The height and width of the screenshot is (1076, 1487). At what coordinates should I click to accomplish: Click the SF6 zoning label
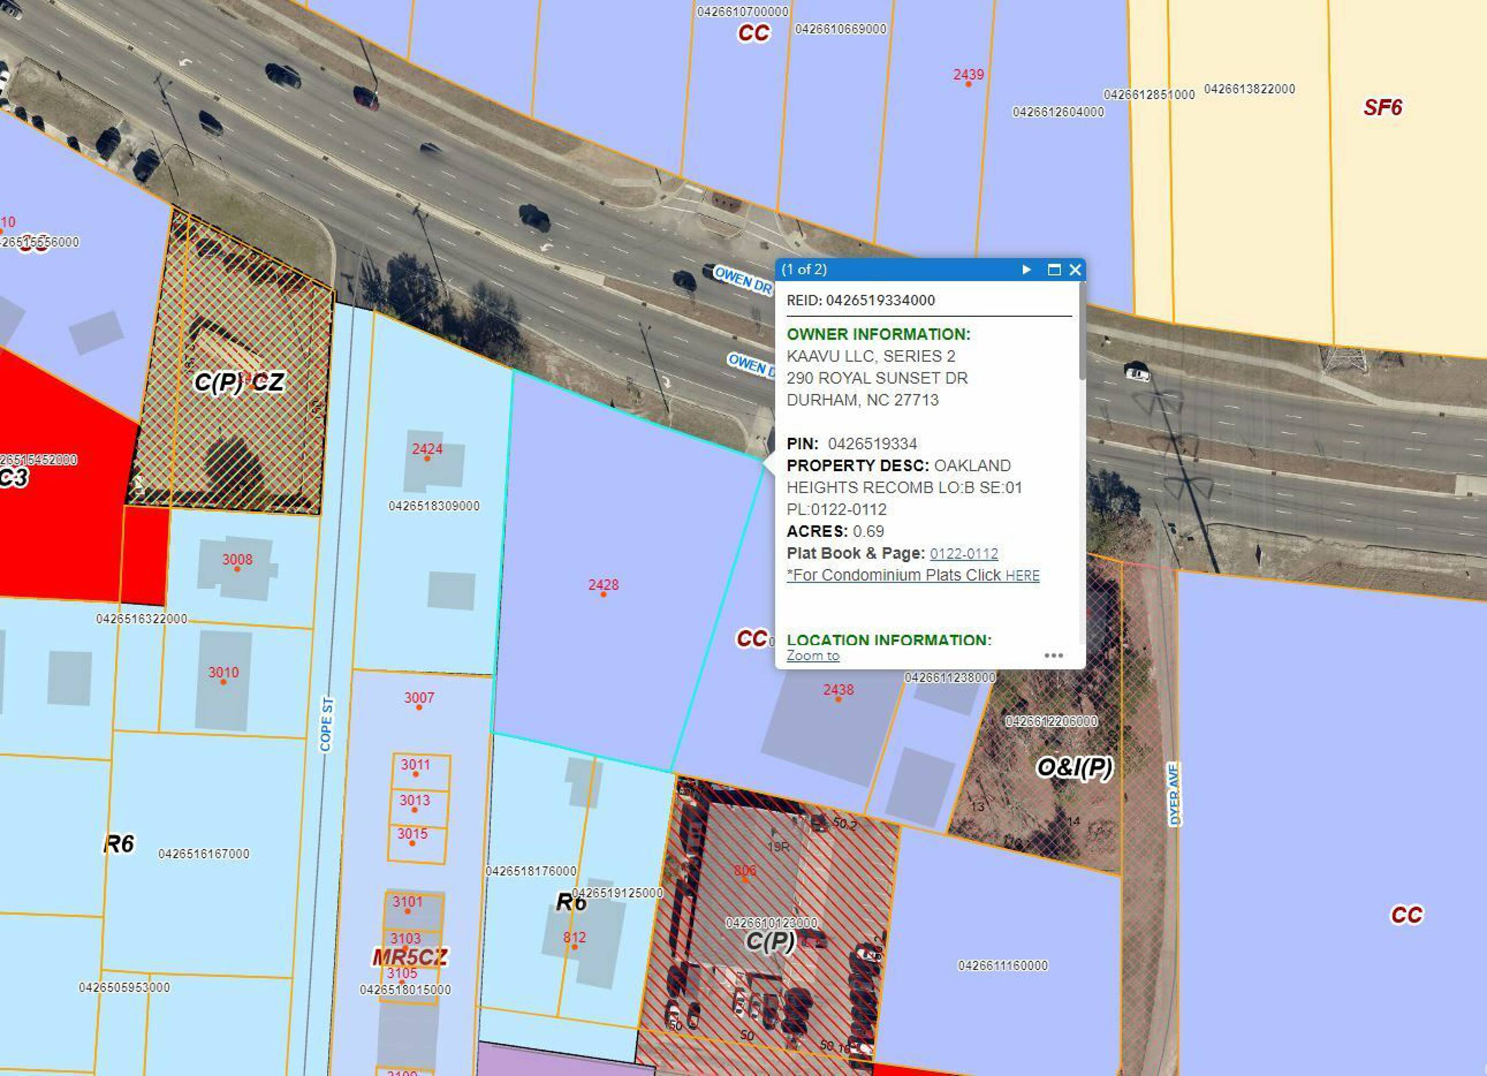pyautogui.click(x=1382, y=108)
